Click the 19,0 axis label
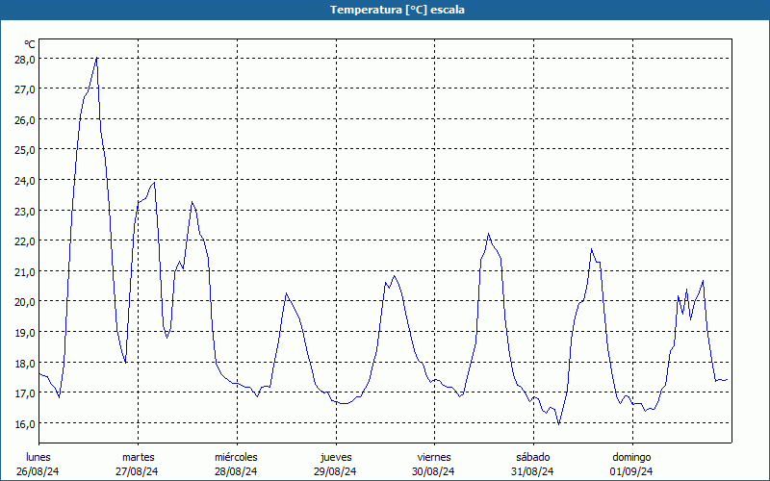The height and width of the screenshot is (481, 770). click(x=25, y=333)
